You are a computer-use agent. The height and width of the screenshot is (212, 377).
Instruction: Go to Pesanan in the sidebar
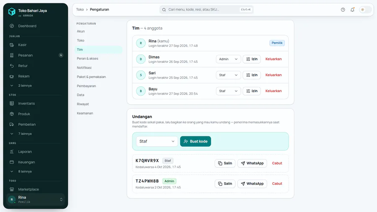click(x=36, y=55)
